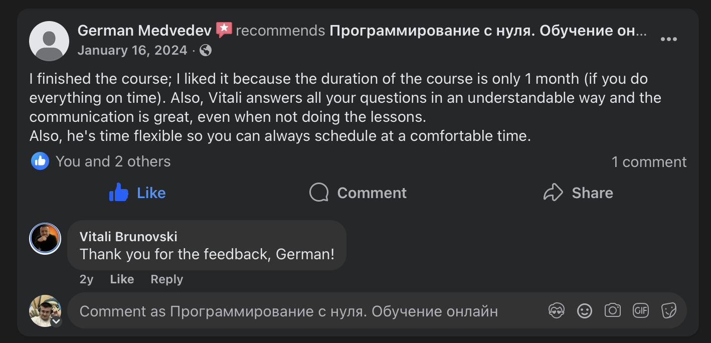Expand the commenting identity switcher arrow
This screenshot has width=711, height=343.
57,321
